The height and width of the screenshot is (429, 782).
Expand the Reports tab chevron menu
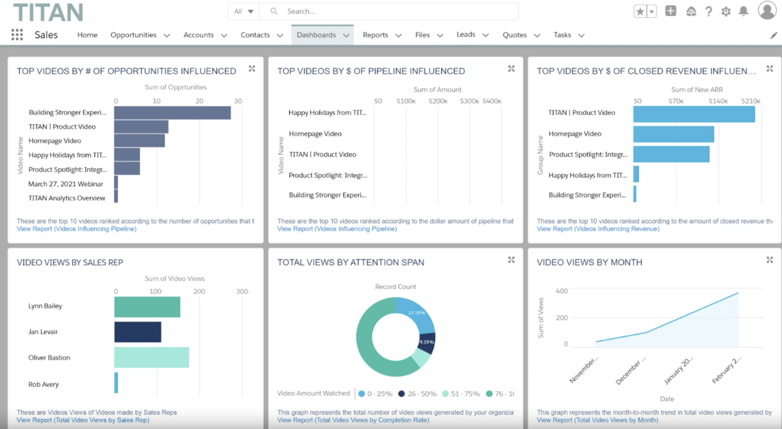[x=399, y=35]
